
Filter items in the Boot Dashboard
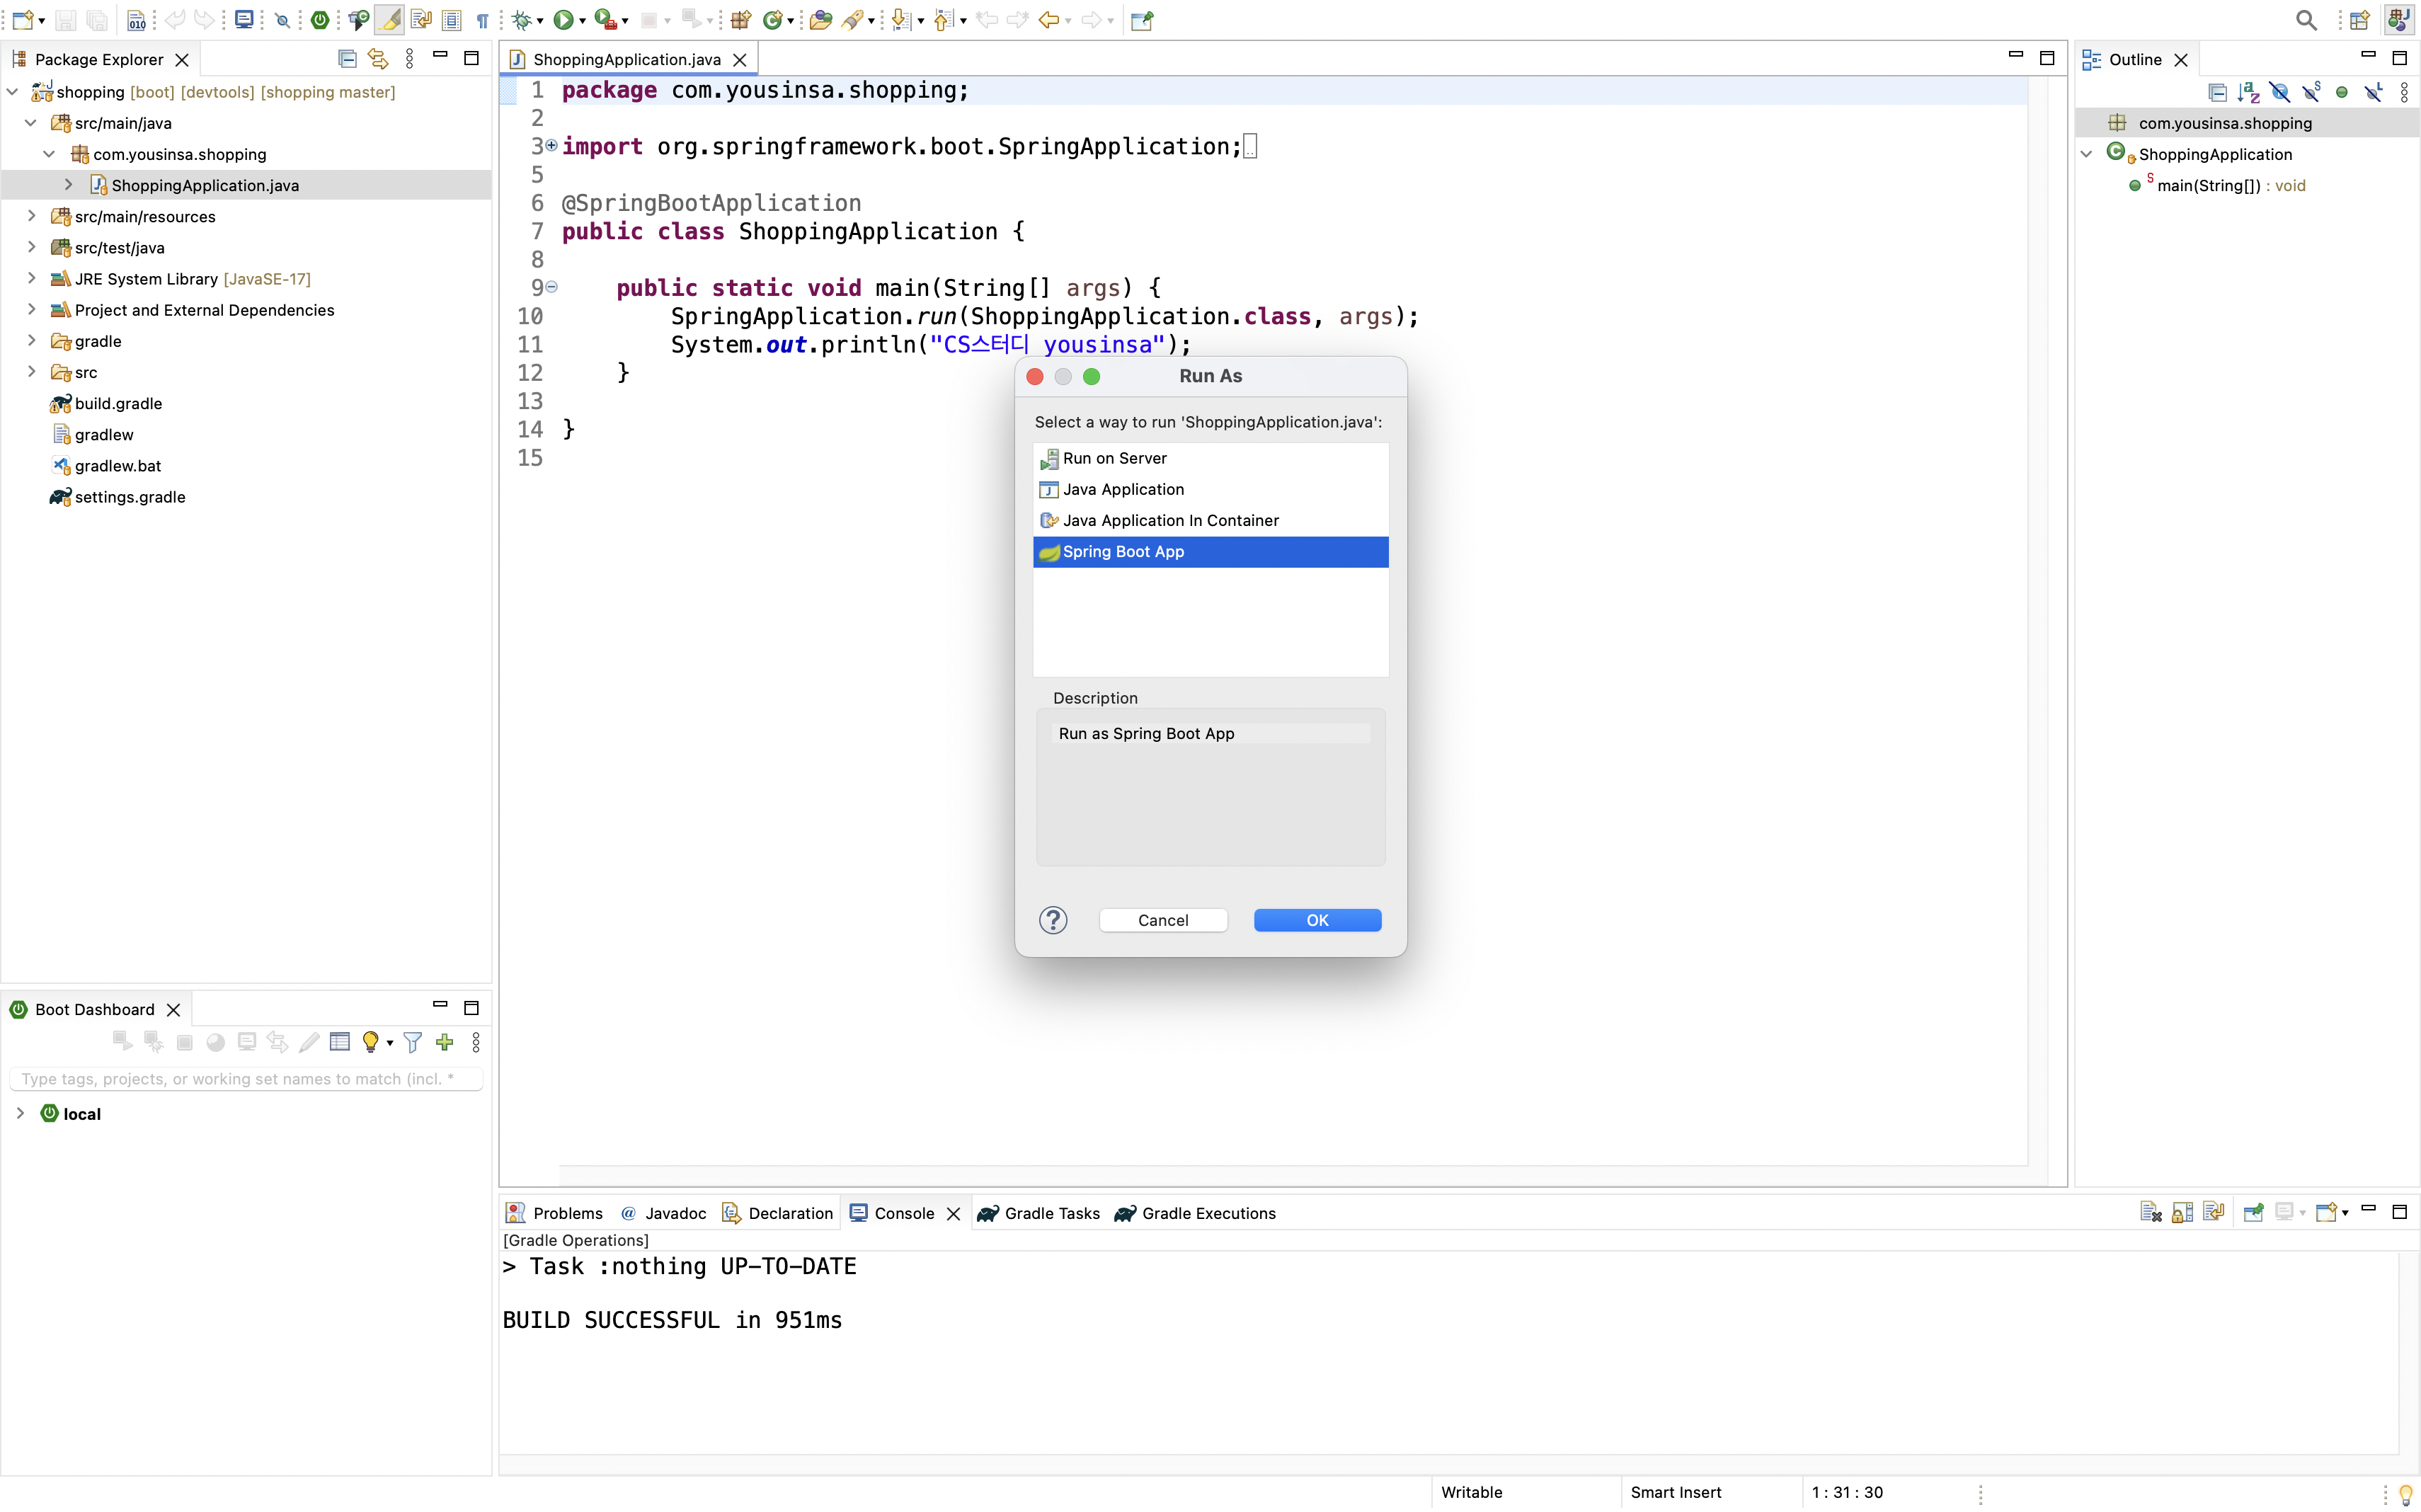tap(412, 1042)
